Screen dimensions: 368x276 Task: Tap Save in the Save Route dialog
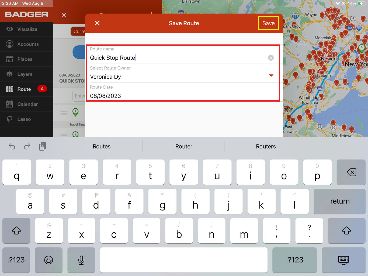coord(268,23)
